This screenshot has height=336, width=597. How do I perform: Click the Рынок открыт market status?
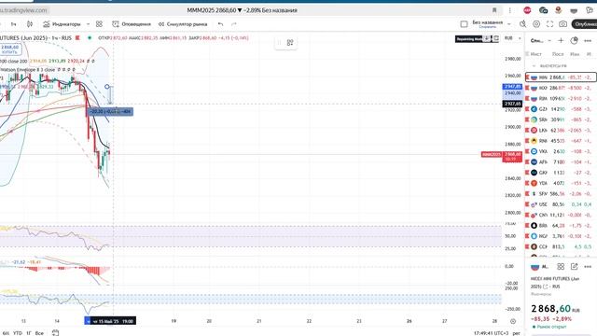549,327
